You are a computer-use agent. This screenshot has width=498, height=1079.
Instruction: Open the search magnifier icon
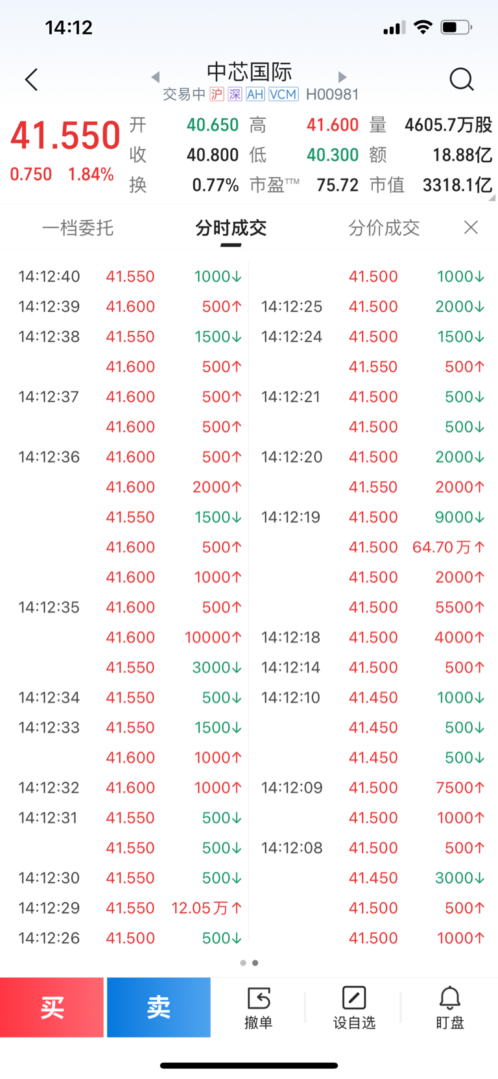[x=462, y=80]
